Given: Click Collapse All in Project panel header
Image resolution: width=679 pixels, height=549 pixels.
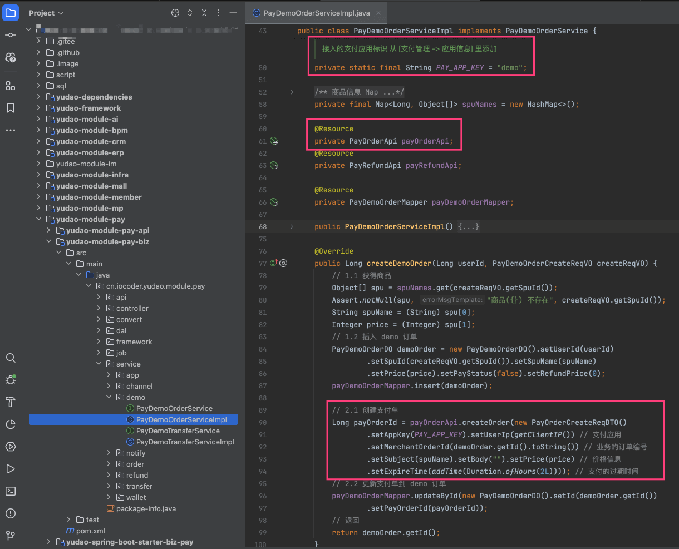Looking at the screenshot, I should pyautogui.click(x=204, y=13).
